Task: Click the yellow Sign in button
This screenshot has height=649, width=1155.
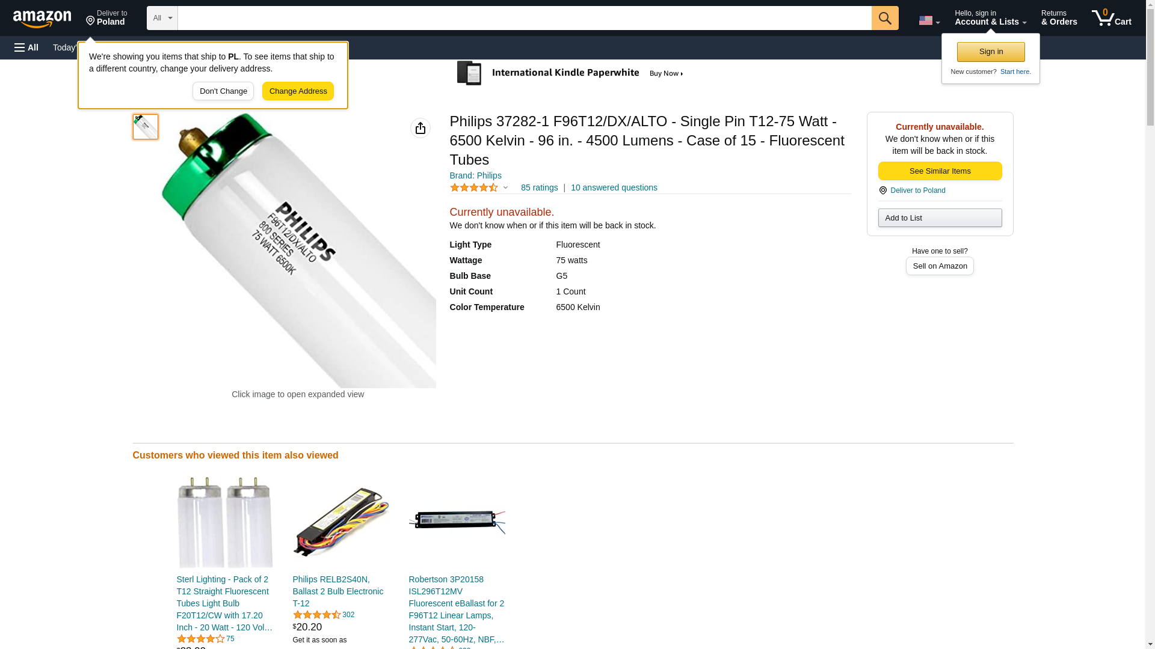Action: pos(991,52)
